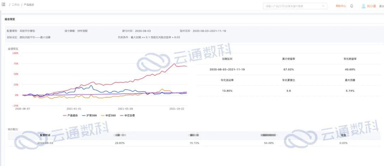Click the user avatar icon
384x166 pixels.
coord(363,6)
